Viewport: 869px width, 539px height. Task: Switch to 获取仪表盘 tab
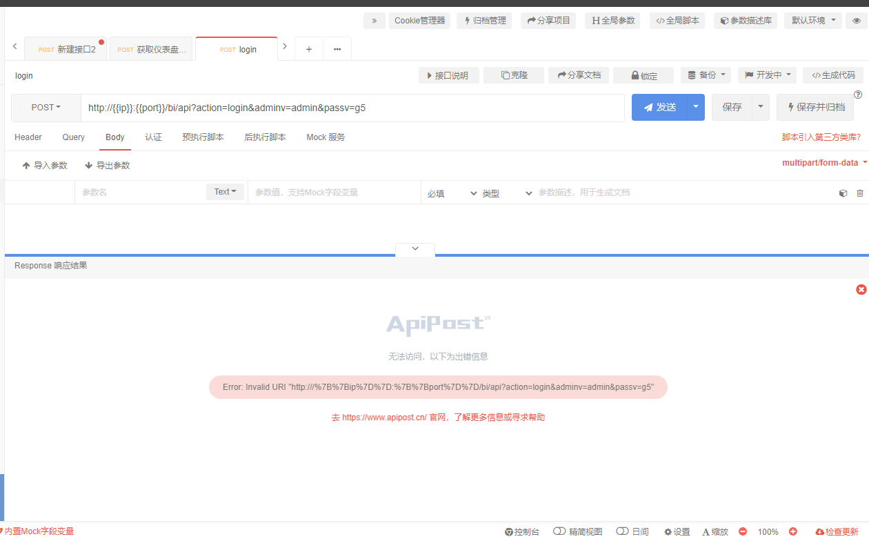pos(152,50)
